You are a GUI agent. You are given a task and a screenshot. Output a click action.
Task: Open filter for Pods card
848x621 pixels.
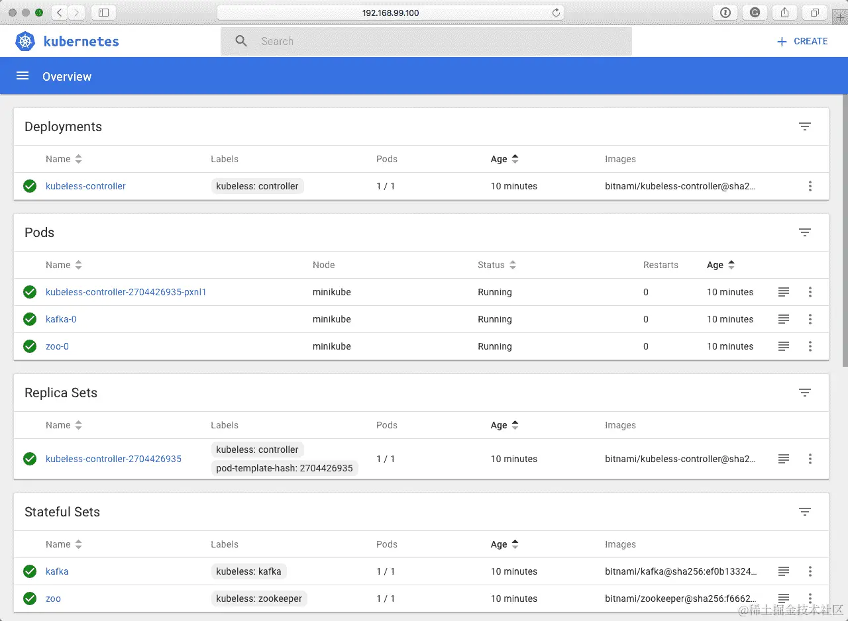tap(805, 232)
